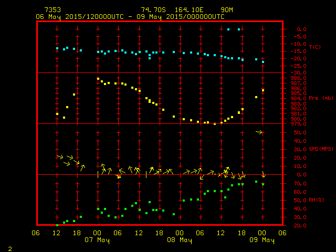336x252 pixels.
Task: Click the 07 May date label
Action: coord(98,240)
